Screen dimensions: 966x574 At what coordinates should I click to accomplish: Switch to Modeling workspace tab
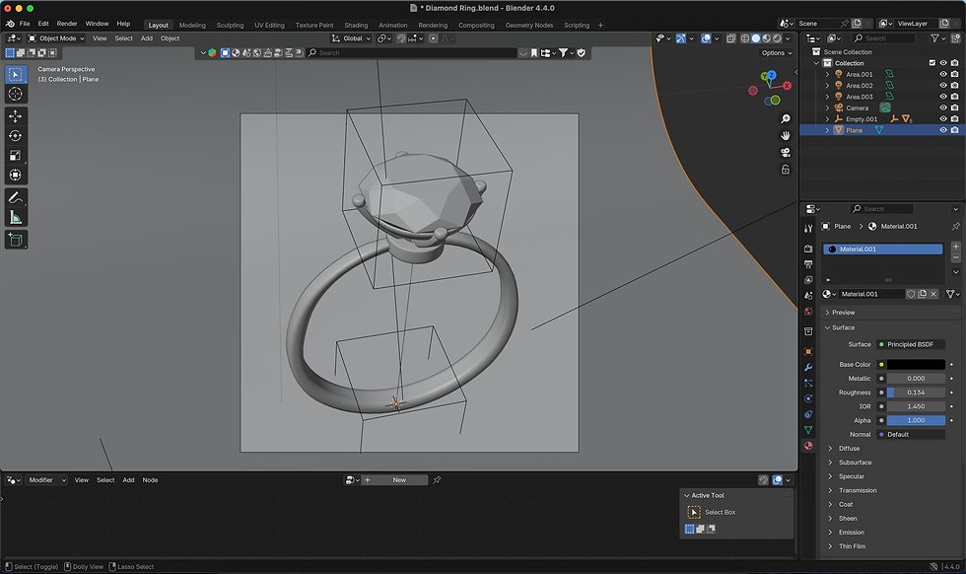click(192, 26)
